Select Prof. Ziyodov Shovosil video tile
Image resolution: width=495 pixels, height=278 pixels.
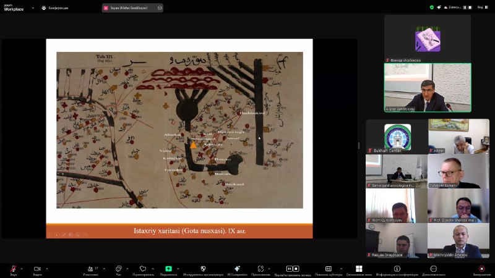(458, 206)
